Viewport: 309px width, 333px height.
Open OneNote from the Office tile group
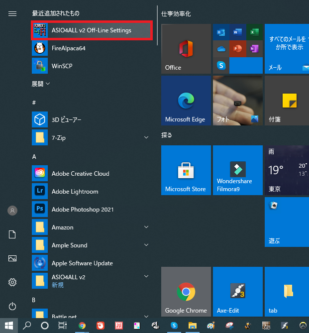[x=254, y=49]
